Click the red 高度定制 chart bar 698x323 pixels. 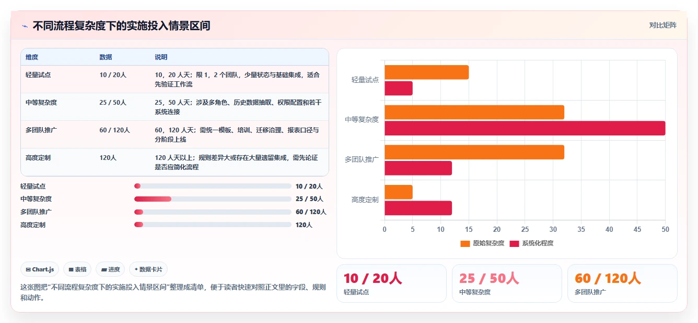tap(418, 208)
